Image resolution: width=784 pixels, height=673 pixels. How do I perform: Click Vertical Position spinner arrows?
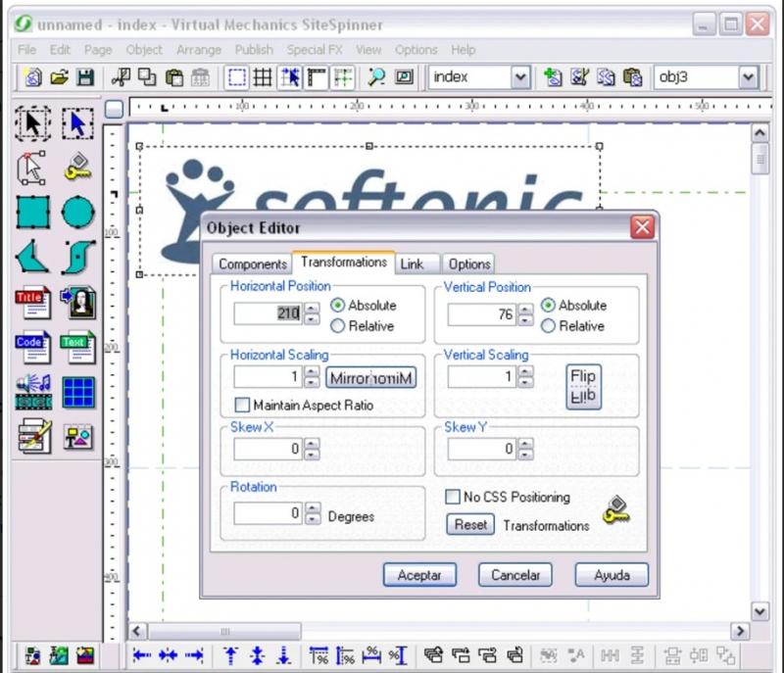pyautogui.click(x=525, y=313)
